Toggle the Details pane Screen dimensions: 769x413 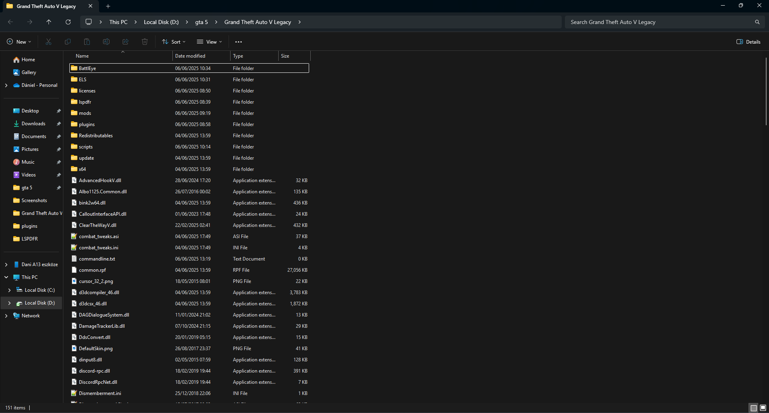coord(749,42)
